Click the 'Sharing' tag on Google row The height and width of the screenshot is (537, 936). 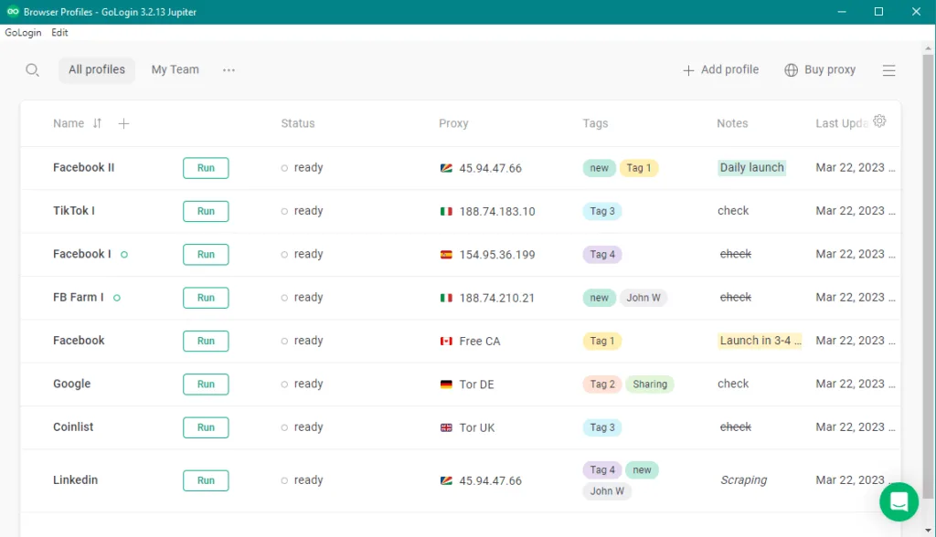click(x=650, y=384)
